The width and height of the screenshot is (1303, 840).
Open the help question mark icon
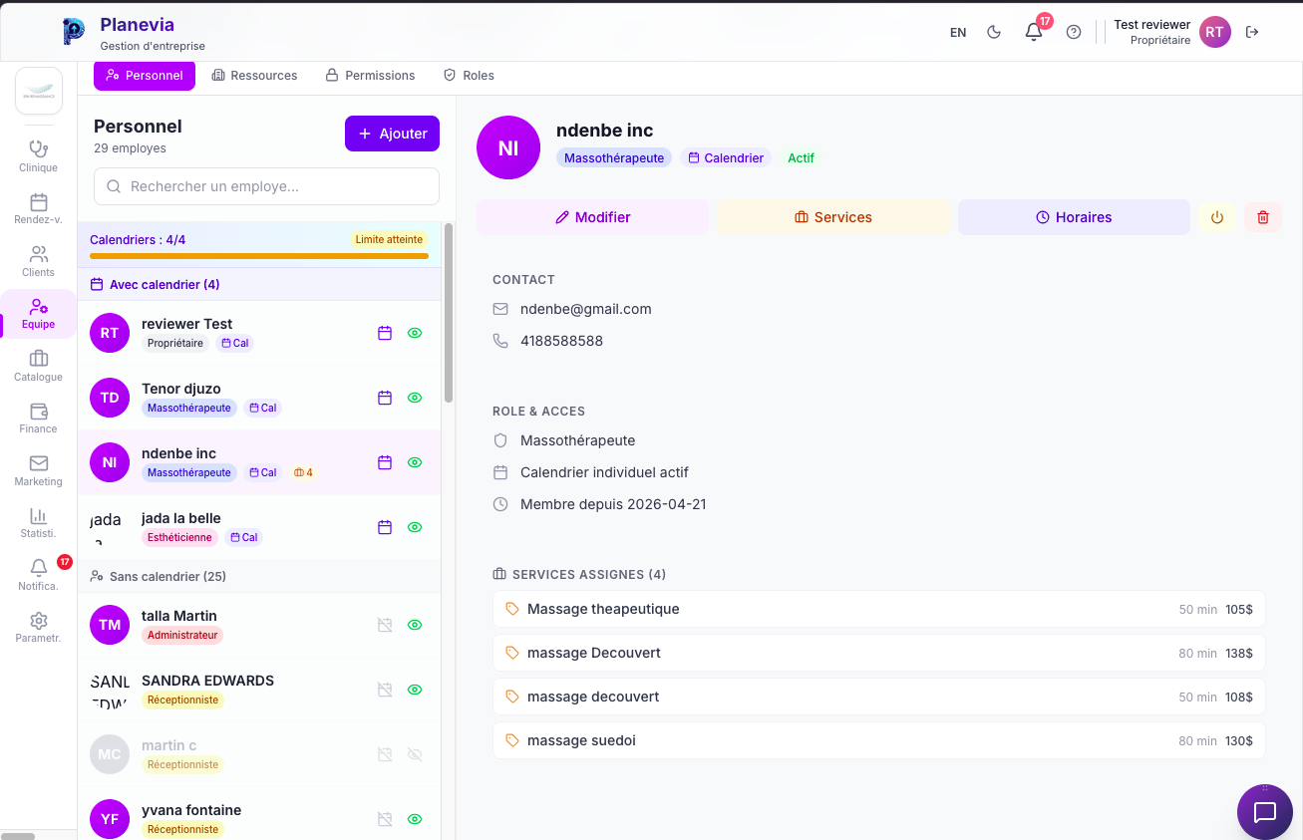[1074, 32]
